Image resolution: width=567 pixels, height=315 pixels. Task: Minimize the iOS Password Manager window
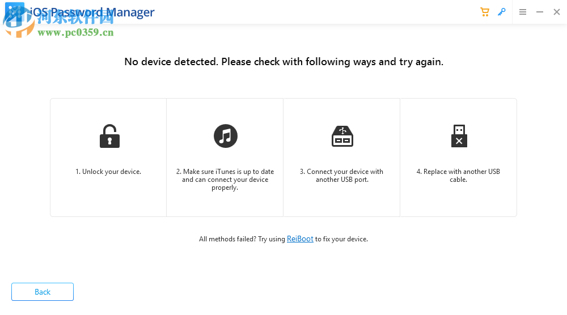pos(540,12)
